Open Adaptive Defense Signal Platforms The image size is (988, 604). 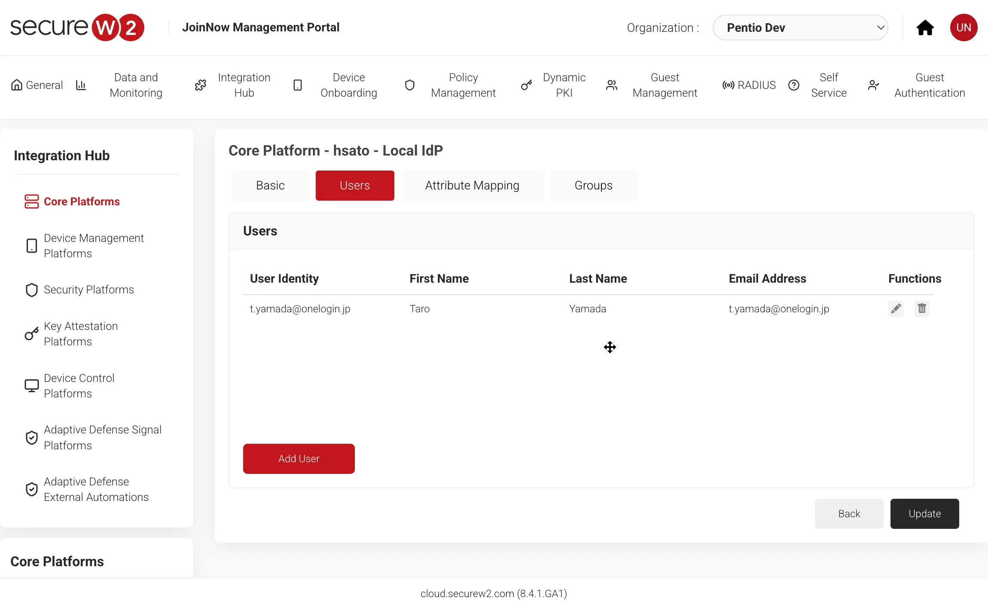click(103, 437)
